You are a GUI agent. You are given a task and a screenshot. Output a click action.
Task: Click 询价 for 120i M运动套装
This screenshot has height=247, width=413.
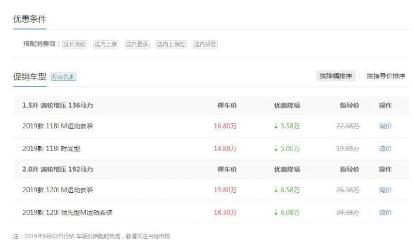[385, 190]
